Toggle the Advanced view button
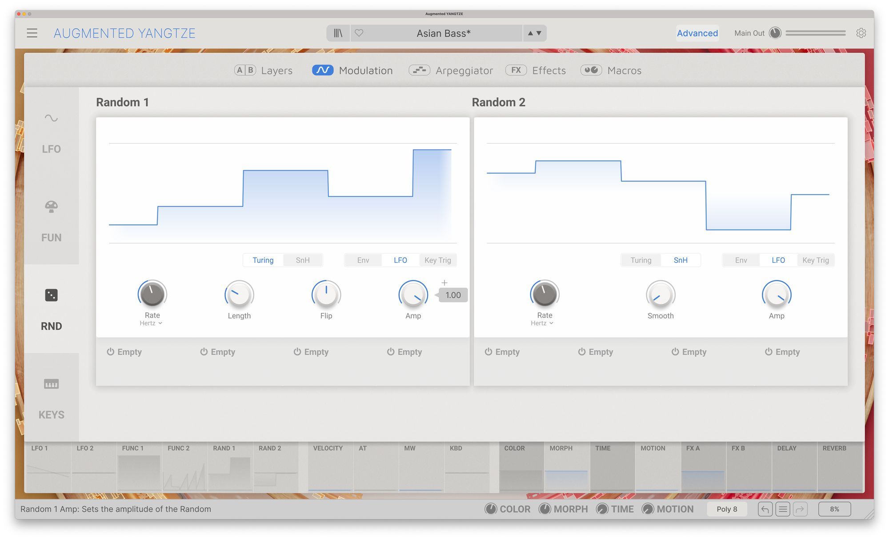 click(697, 33)
